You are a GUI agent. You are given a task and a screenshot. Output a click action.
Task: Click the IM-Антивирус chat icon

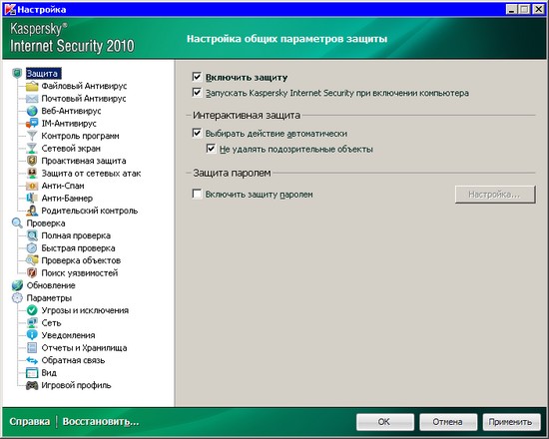coord(32,124)
